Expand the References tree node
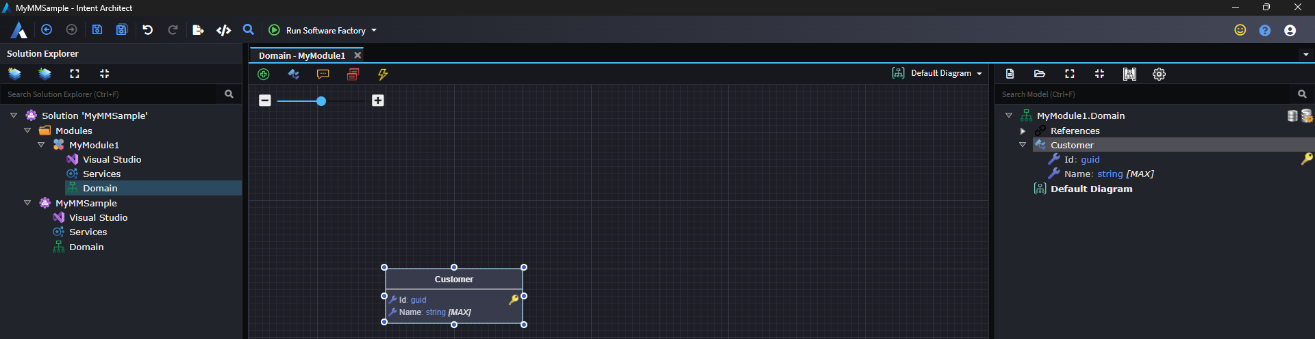The image size is (1315, 339). [x=1023, y=131]
